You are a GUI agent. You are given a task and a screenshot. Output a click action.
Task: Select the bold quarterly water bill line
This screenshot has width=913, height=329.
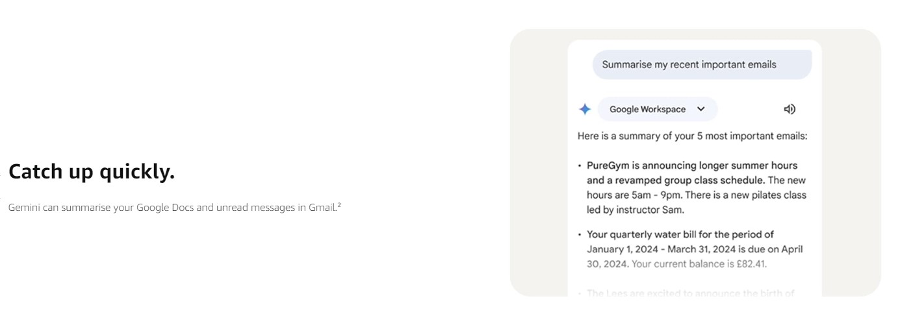680,234
